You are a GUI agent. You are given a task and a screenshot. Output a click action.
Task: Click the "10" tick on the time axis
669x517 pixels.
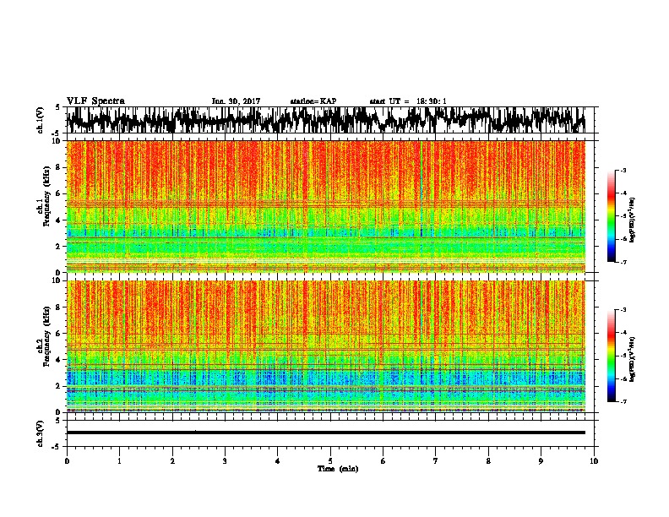[594, 461]
